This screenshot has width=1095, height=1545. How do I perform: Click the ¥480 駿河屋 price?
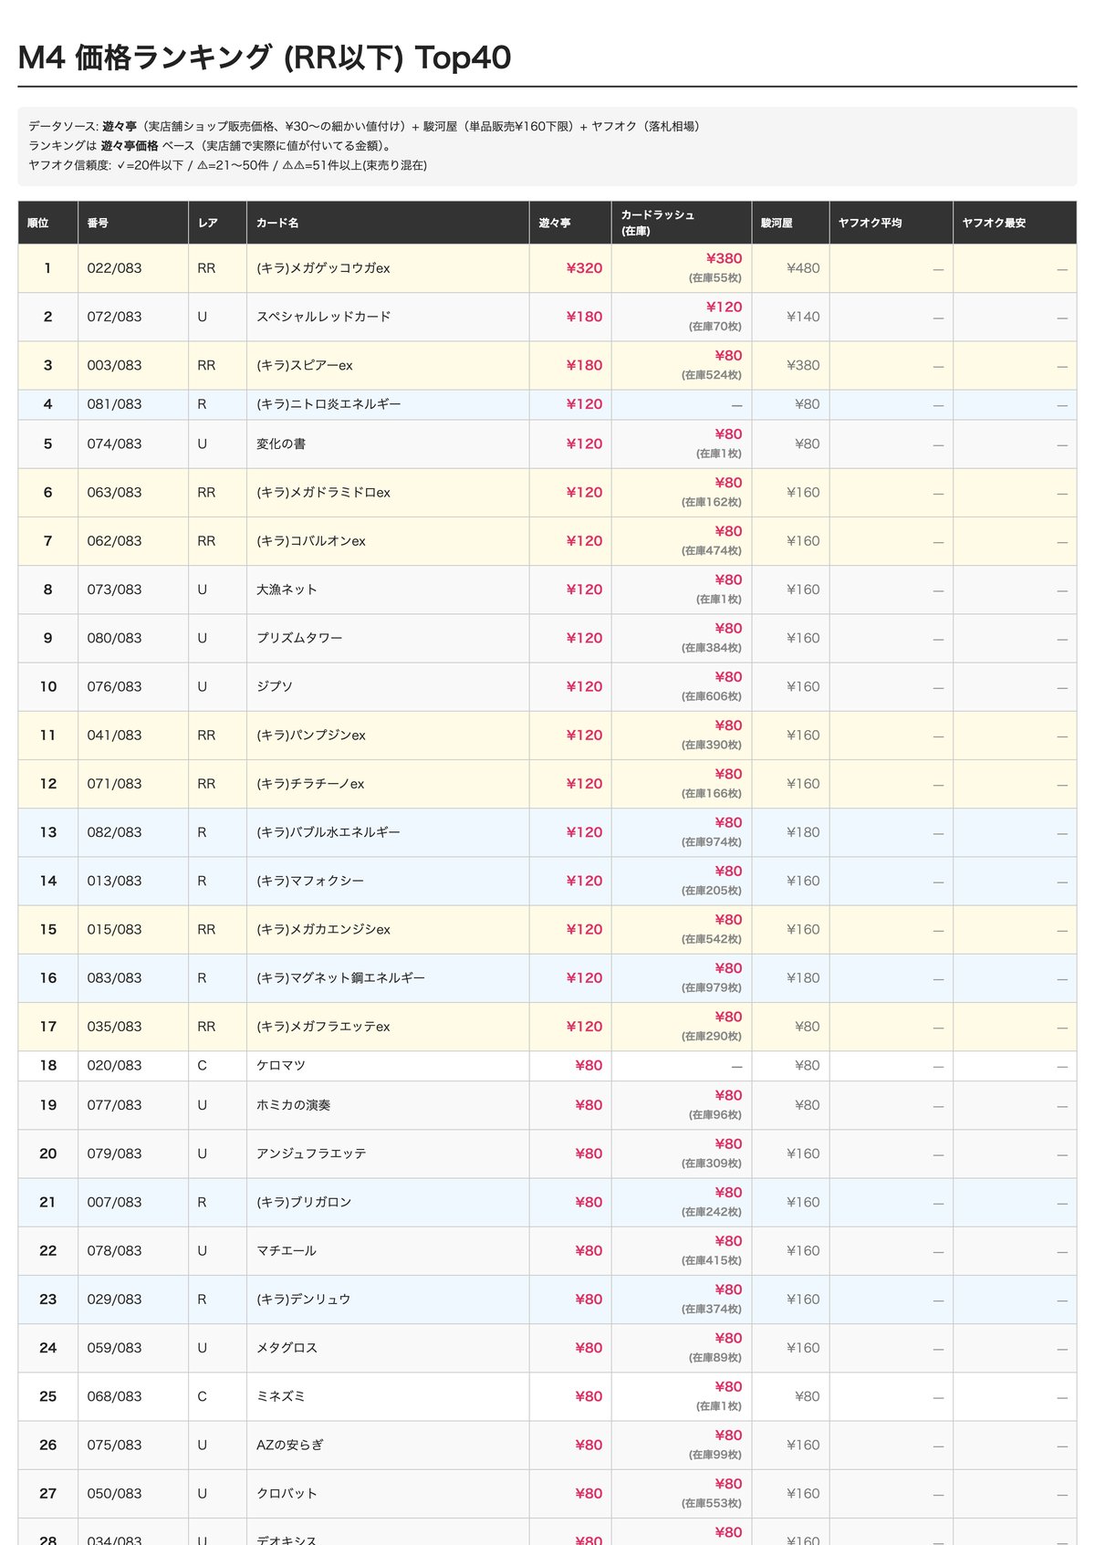pos(803,268)
